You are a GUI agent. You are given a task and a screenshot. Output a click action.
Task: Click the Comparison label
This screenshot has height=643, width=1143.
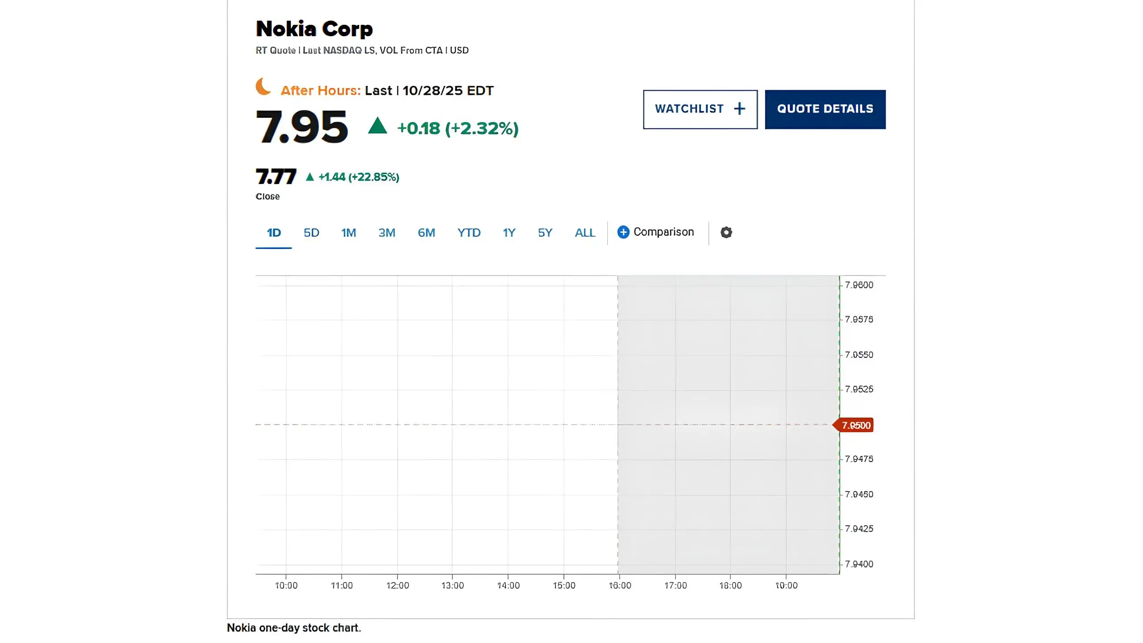663,232
